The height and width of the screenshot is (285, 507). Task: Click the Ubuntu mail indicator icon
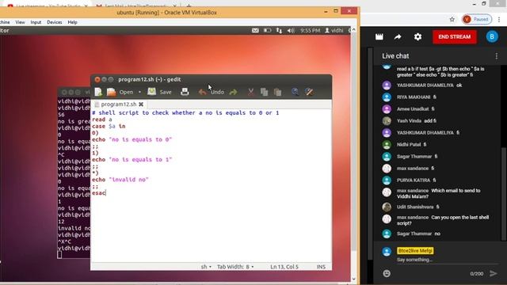click(x=255, y=30)
